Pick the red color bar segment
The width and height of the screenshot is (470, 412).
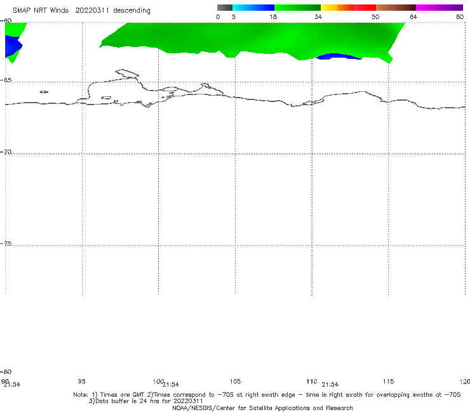coord(365,8)
